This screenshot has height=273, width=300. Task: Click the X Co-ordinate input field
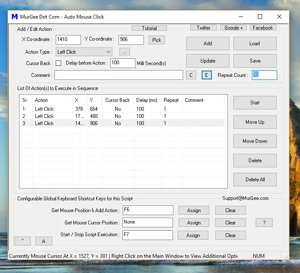click(x=68, y=40)
